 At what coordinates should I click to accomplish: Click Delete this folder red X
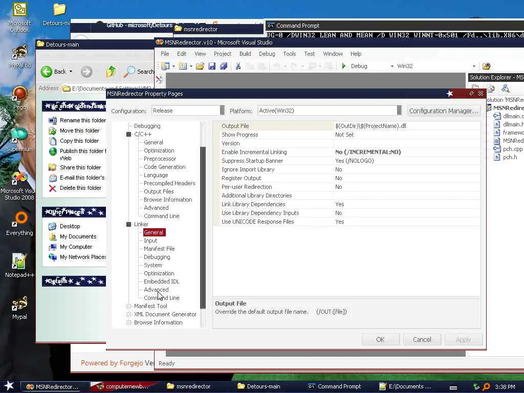(x=53, y=188)
